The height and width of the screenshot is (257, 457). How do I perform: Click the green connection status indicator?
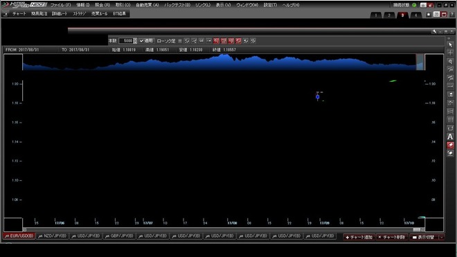coord(414,5)
